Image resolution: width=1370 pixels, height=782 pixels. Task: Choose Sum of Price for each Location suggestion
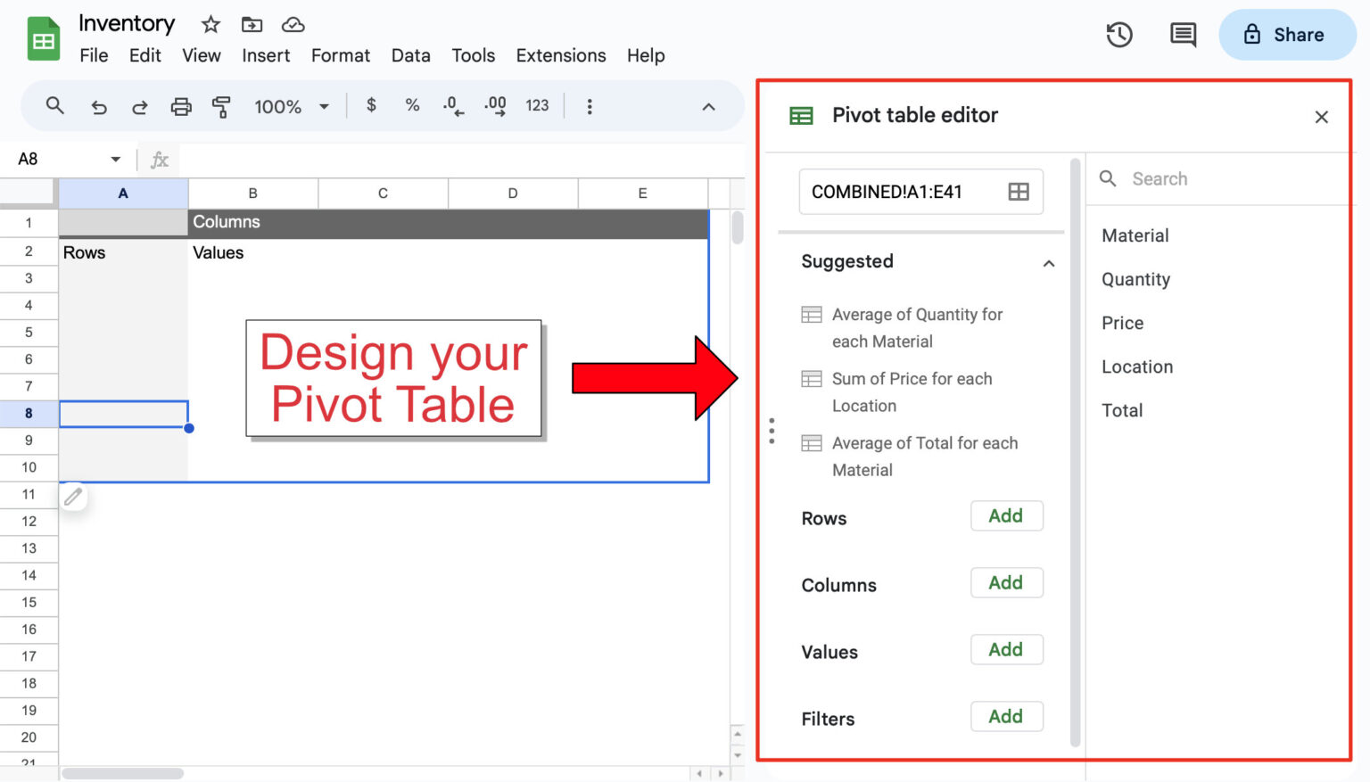[912, 391]
